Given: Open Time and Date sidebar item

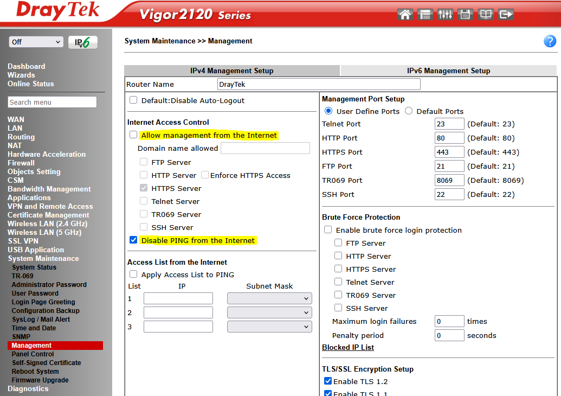Looking at the screenshot, I should (x=34, y=328).
